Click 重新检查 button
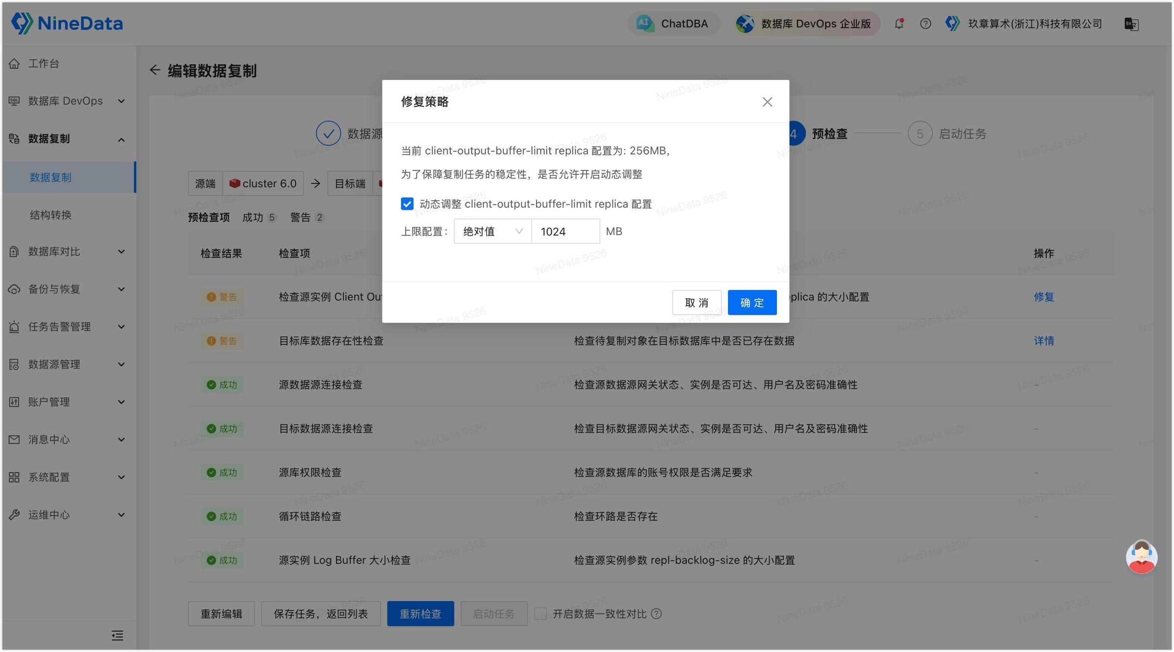Viewport: 1174px width, 652px height. pyautogui.click(x=421, y=613)
